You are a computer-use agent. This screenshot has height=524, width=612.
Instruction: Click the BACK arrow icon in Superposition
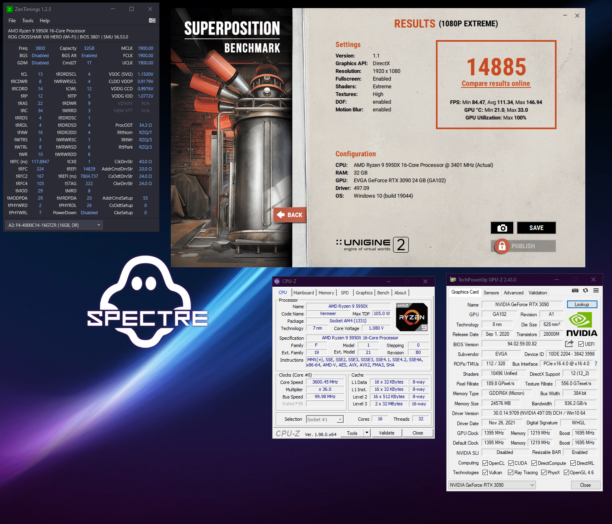[280, 215]
